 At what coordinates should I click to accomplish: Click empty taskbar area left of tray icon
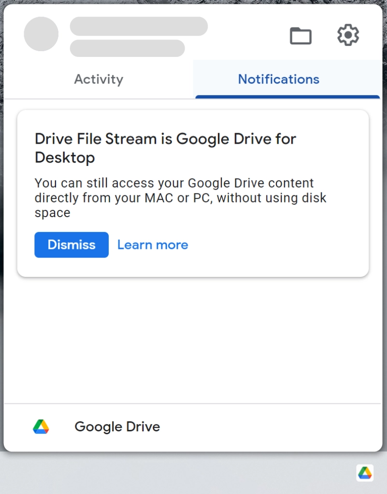pyautogui.click(x=193, y=474)
